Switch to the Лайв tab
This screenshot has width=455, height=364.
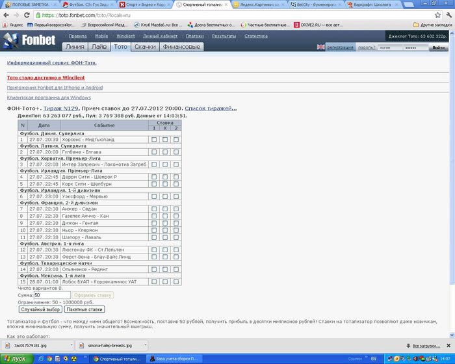(99, 47)
